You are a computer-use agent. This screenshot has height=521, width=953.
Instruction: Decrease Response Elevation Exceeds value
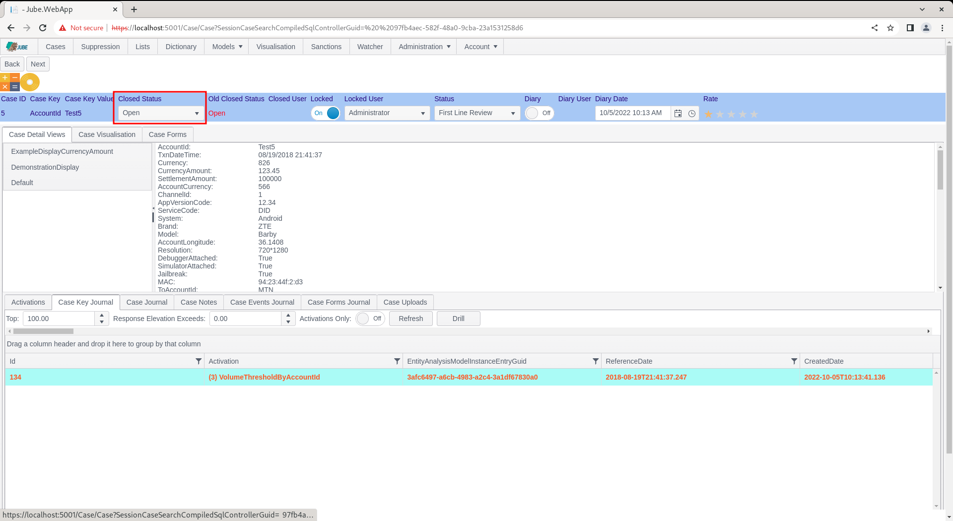click(288, 322)
